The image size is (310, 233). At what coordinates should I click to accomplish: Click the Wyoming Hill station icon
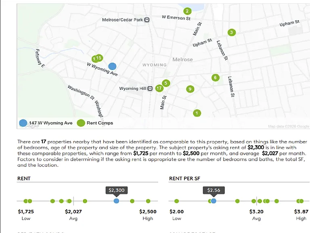coord(150,88)
